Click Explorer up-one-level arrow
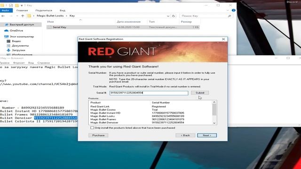The image size is (301, 169). pos(23,16)
